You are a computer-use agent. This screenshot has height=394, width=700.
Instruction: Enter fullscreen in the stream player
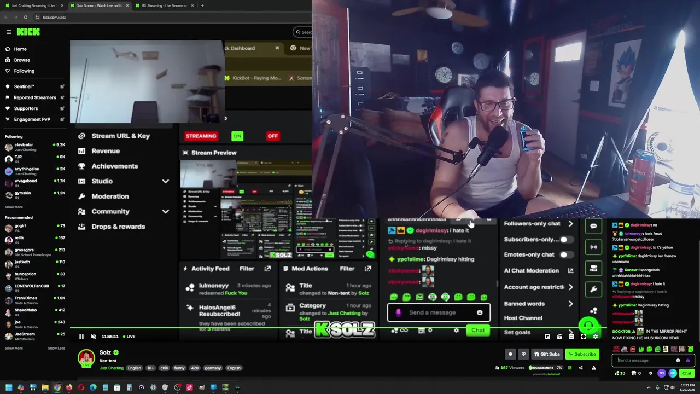pyautogui.click(x=583, y=337)
